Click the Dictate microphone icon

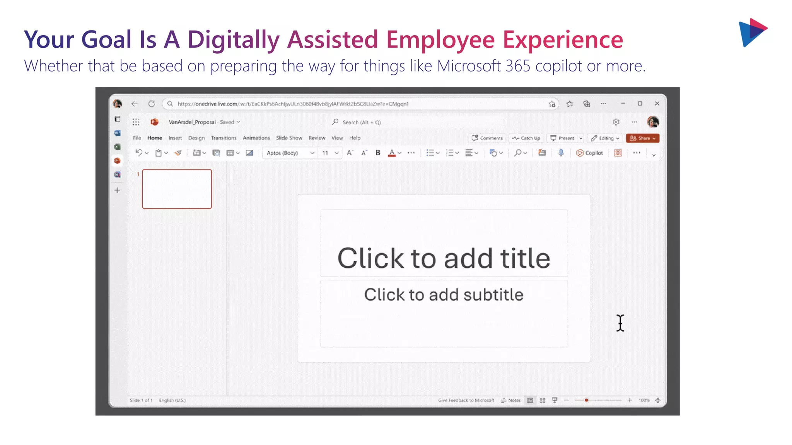(561, 153)
